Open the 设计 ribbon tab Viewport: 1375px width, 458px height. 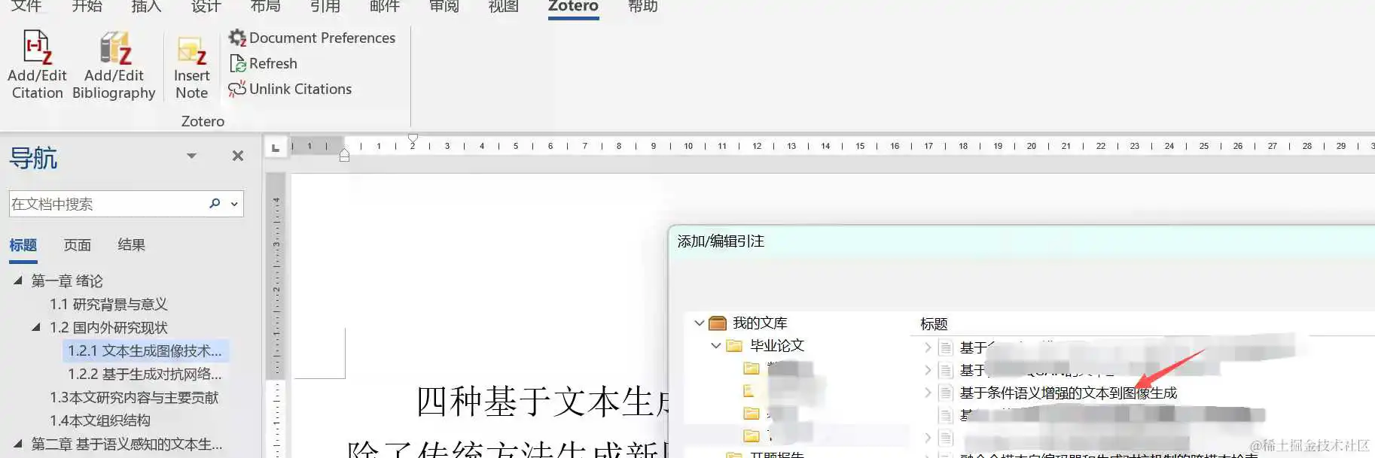click(206, 7)
